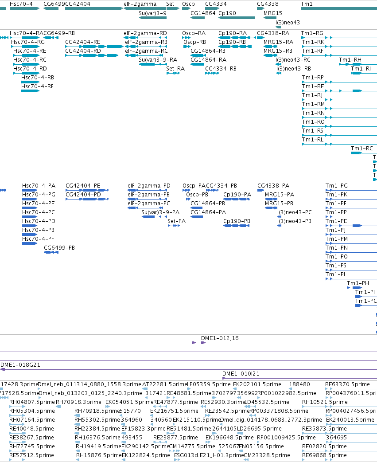Viewport: 377px width, 462px height.
Task: Select protein CG14864-PA
Action: coord(208,212)
